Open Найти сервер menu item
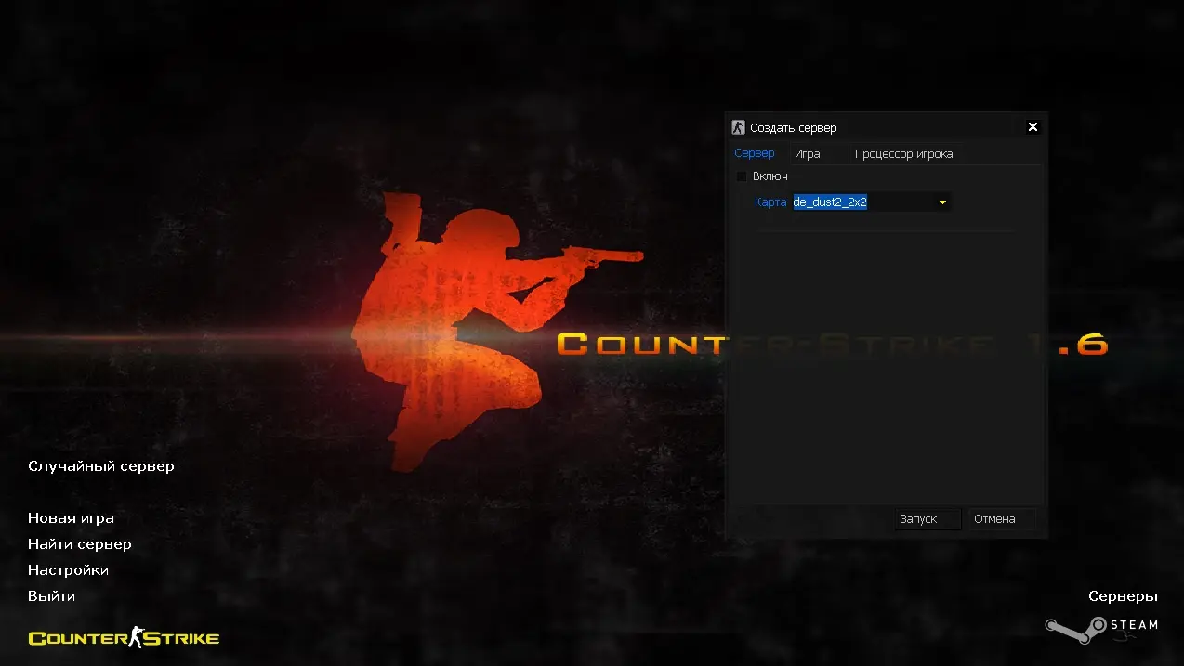 (79, 544)
